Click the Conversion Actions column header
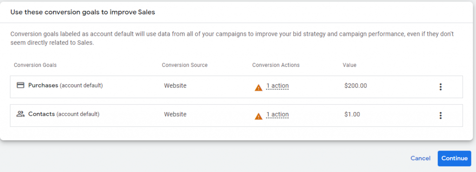 click(276, 65)
